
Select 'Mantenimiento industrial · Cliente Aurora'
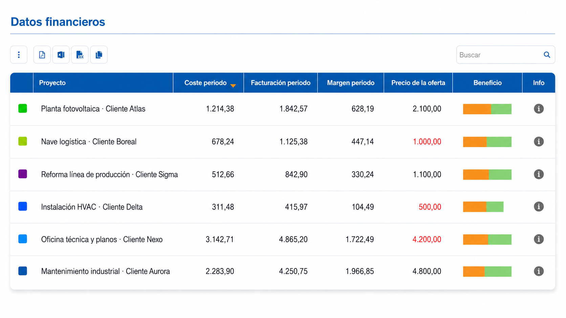(x=105, y=271)
